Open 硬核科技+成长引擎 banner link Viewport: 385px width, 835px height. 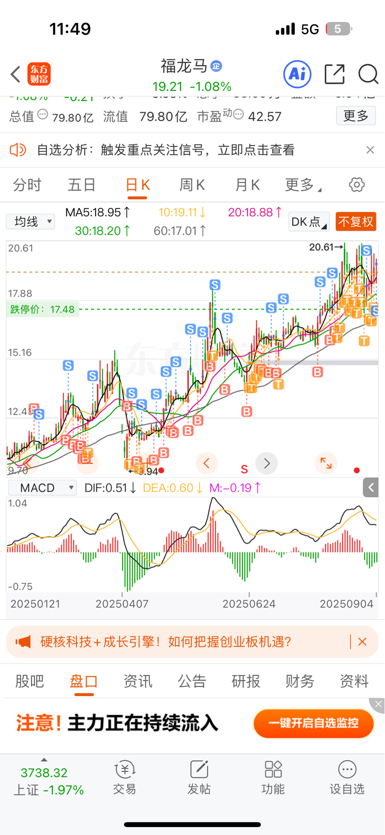(x=166, y=641)
